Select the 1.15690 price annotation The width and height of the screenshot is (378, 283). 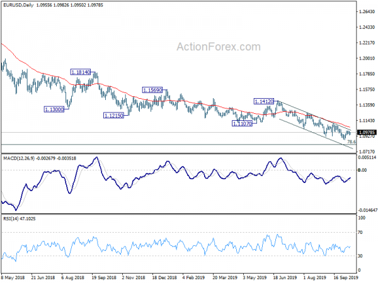tap(152, 90)
